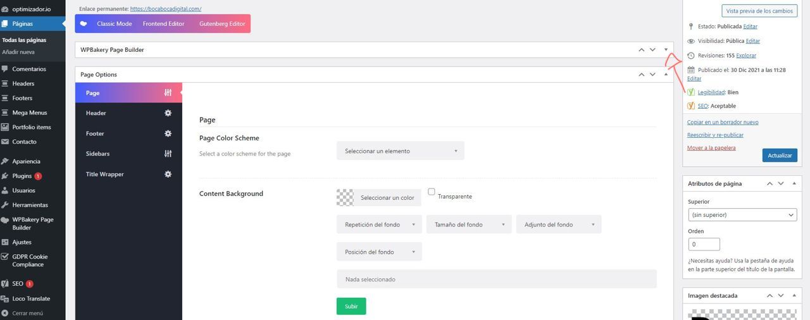Viewport: 810px width, 320px height.
Task: Move WPBakery Page Builder panel down
Action: (x=652, y=49)
